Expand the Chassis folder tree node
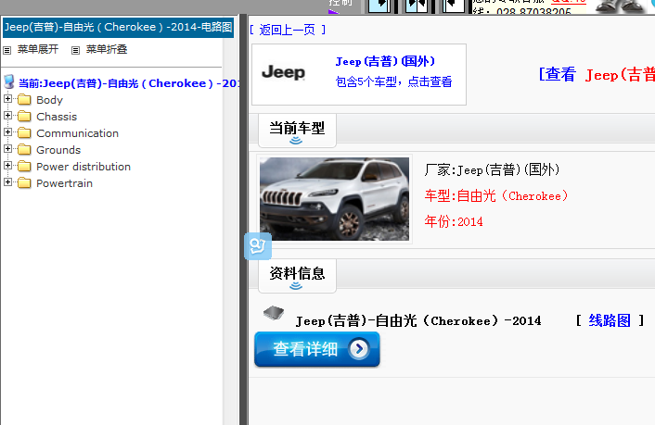 coord(7,116)
